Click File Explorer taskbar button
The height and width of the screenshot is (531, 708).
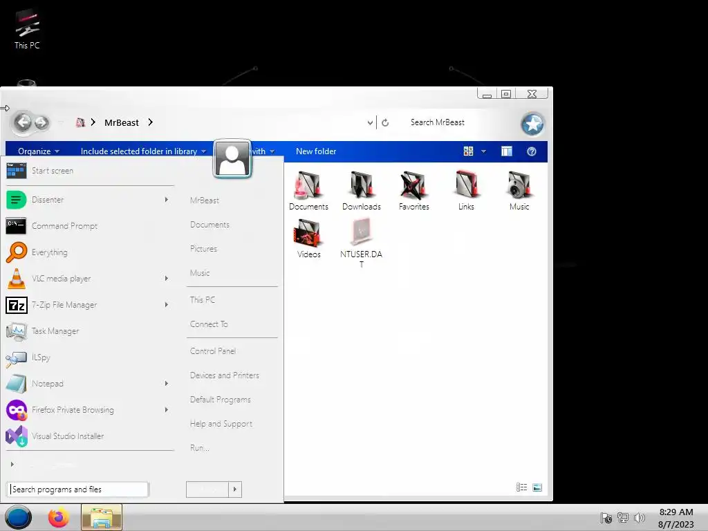point(102,517)
